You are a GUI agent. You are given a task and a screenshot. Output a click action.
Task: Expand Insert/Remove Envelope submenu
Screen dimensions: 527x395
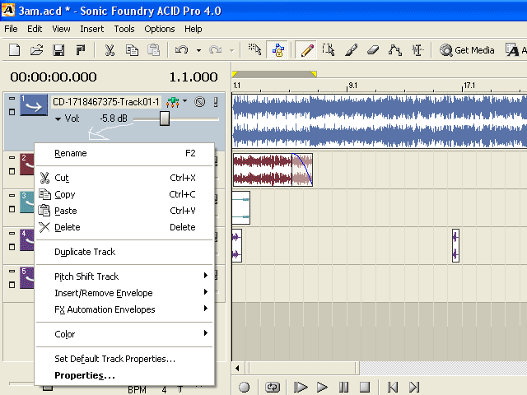point(124,293)
